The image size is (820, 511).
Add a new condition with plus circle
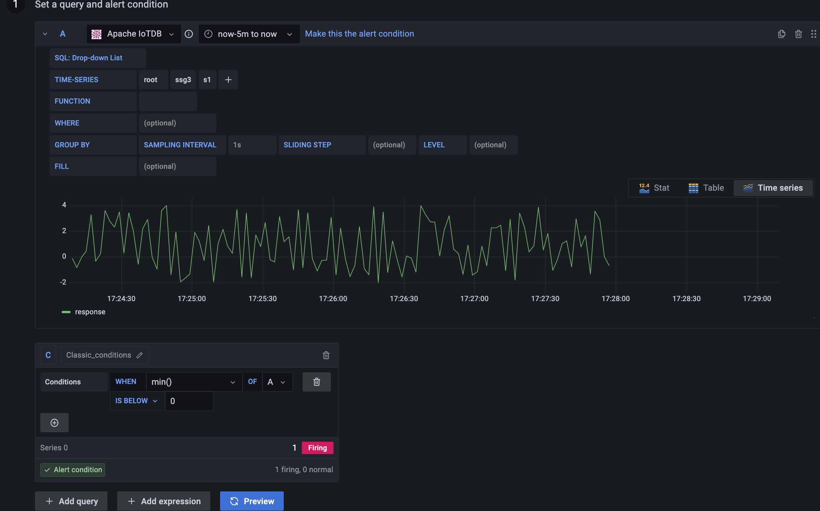54,422
